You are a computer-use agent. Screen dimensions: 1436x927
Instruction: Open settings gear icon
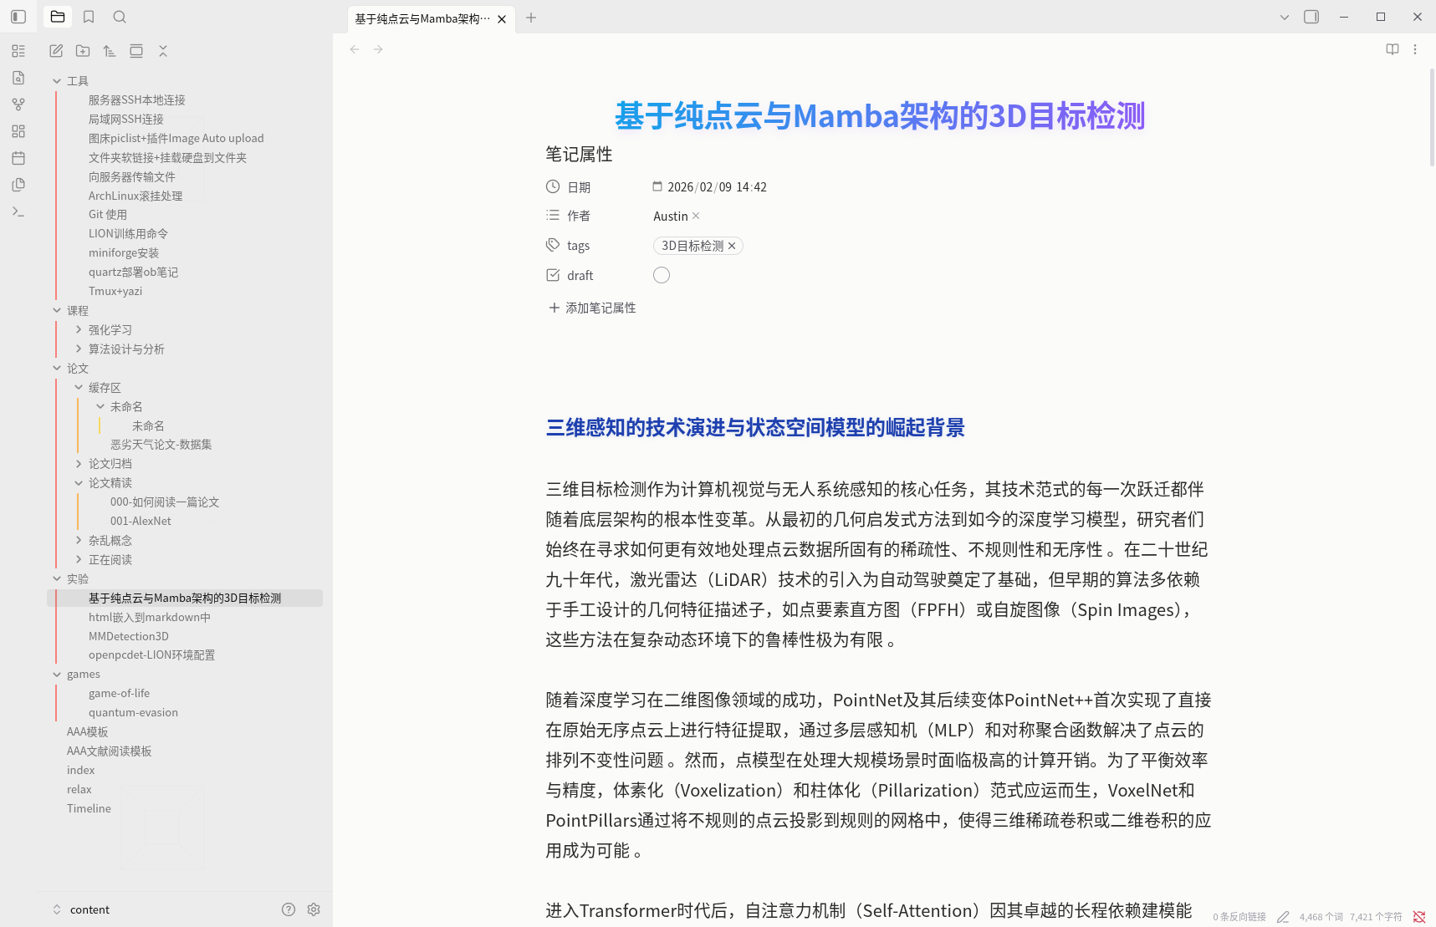pyautogui.click(x=314, y=909)
